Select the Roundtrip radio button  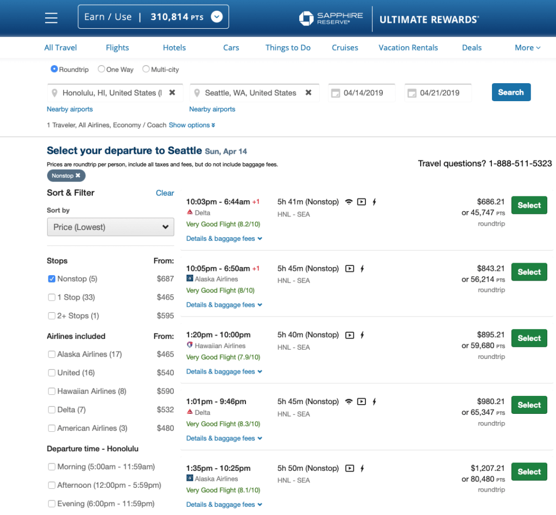click(x=54, y=69)
